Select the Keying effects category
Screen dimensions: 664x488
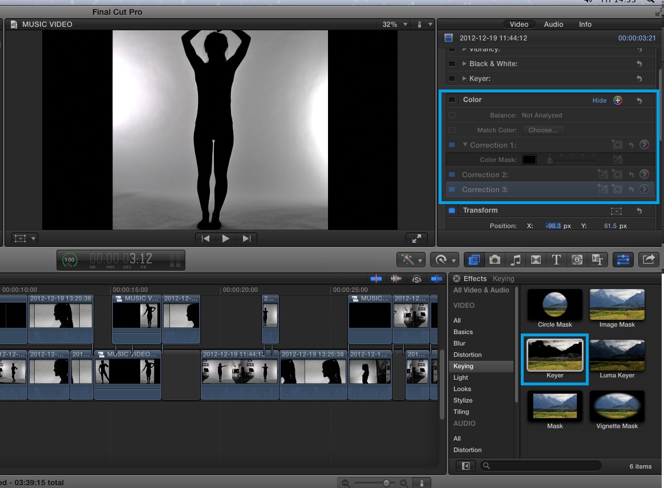click(464, 366)
